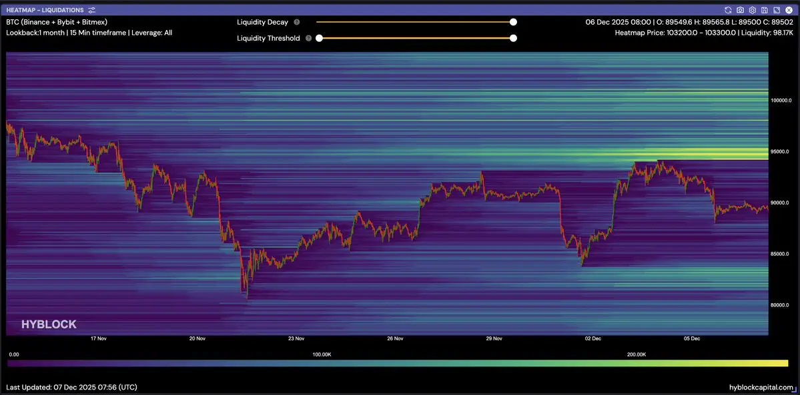The height and width of the screenshot is (395, 800).
Task: Click the '23 Nov' date axis label
Action: [296, 338]
